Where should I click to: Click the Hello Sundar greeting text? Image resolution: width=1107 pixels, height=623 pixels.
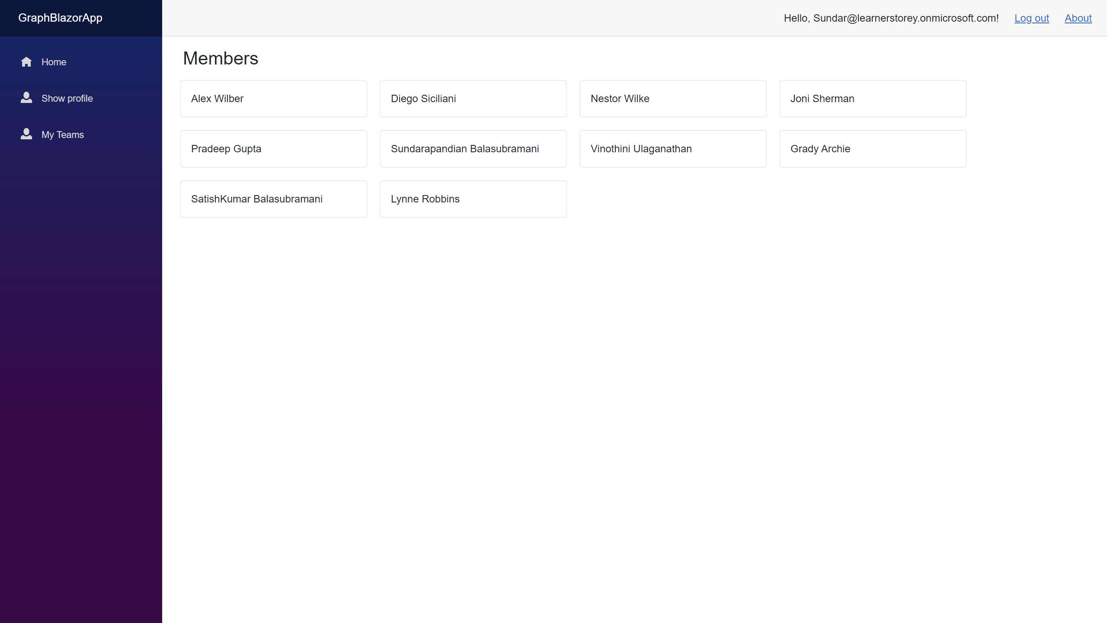[x=891, y=18]
